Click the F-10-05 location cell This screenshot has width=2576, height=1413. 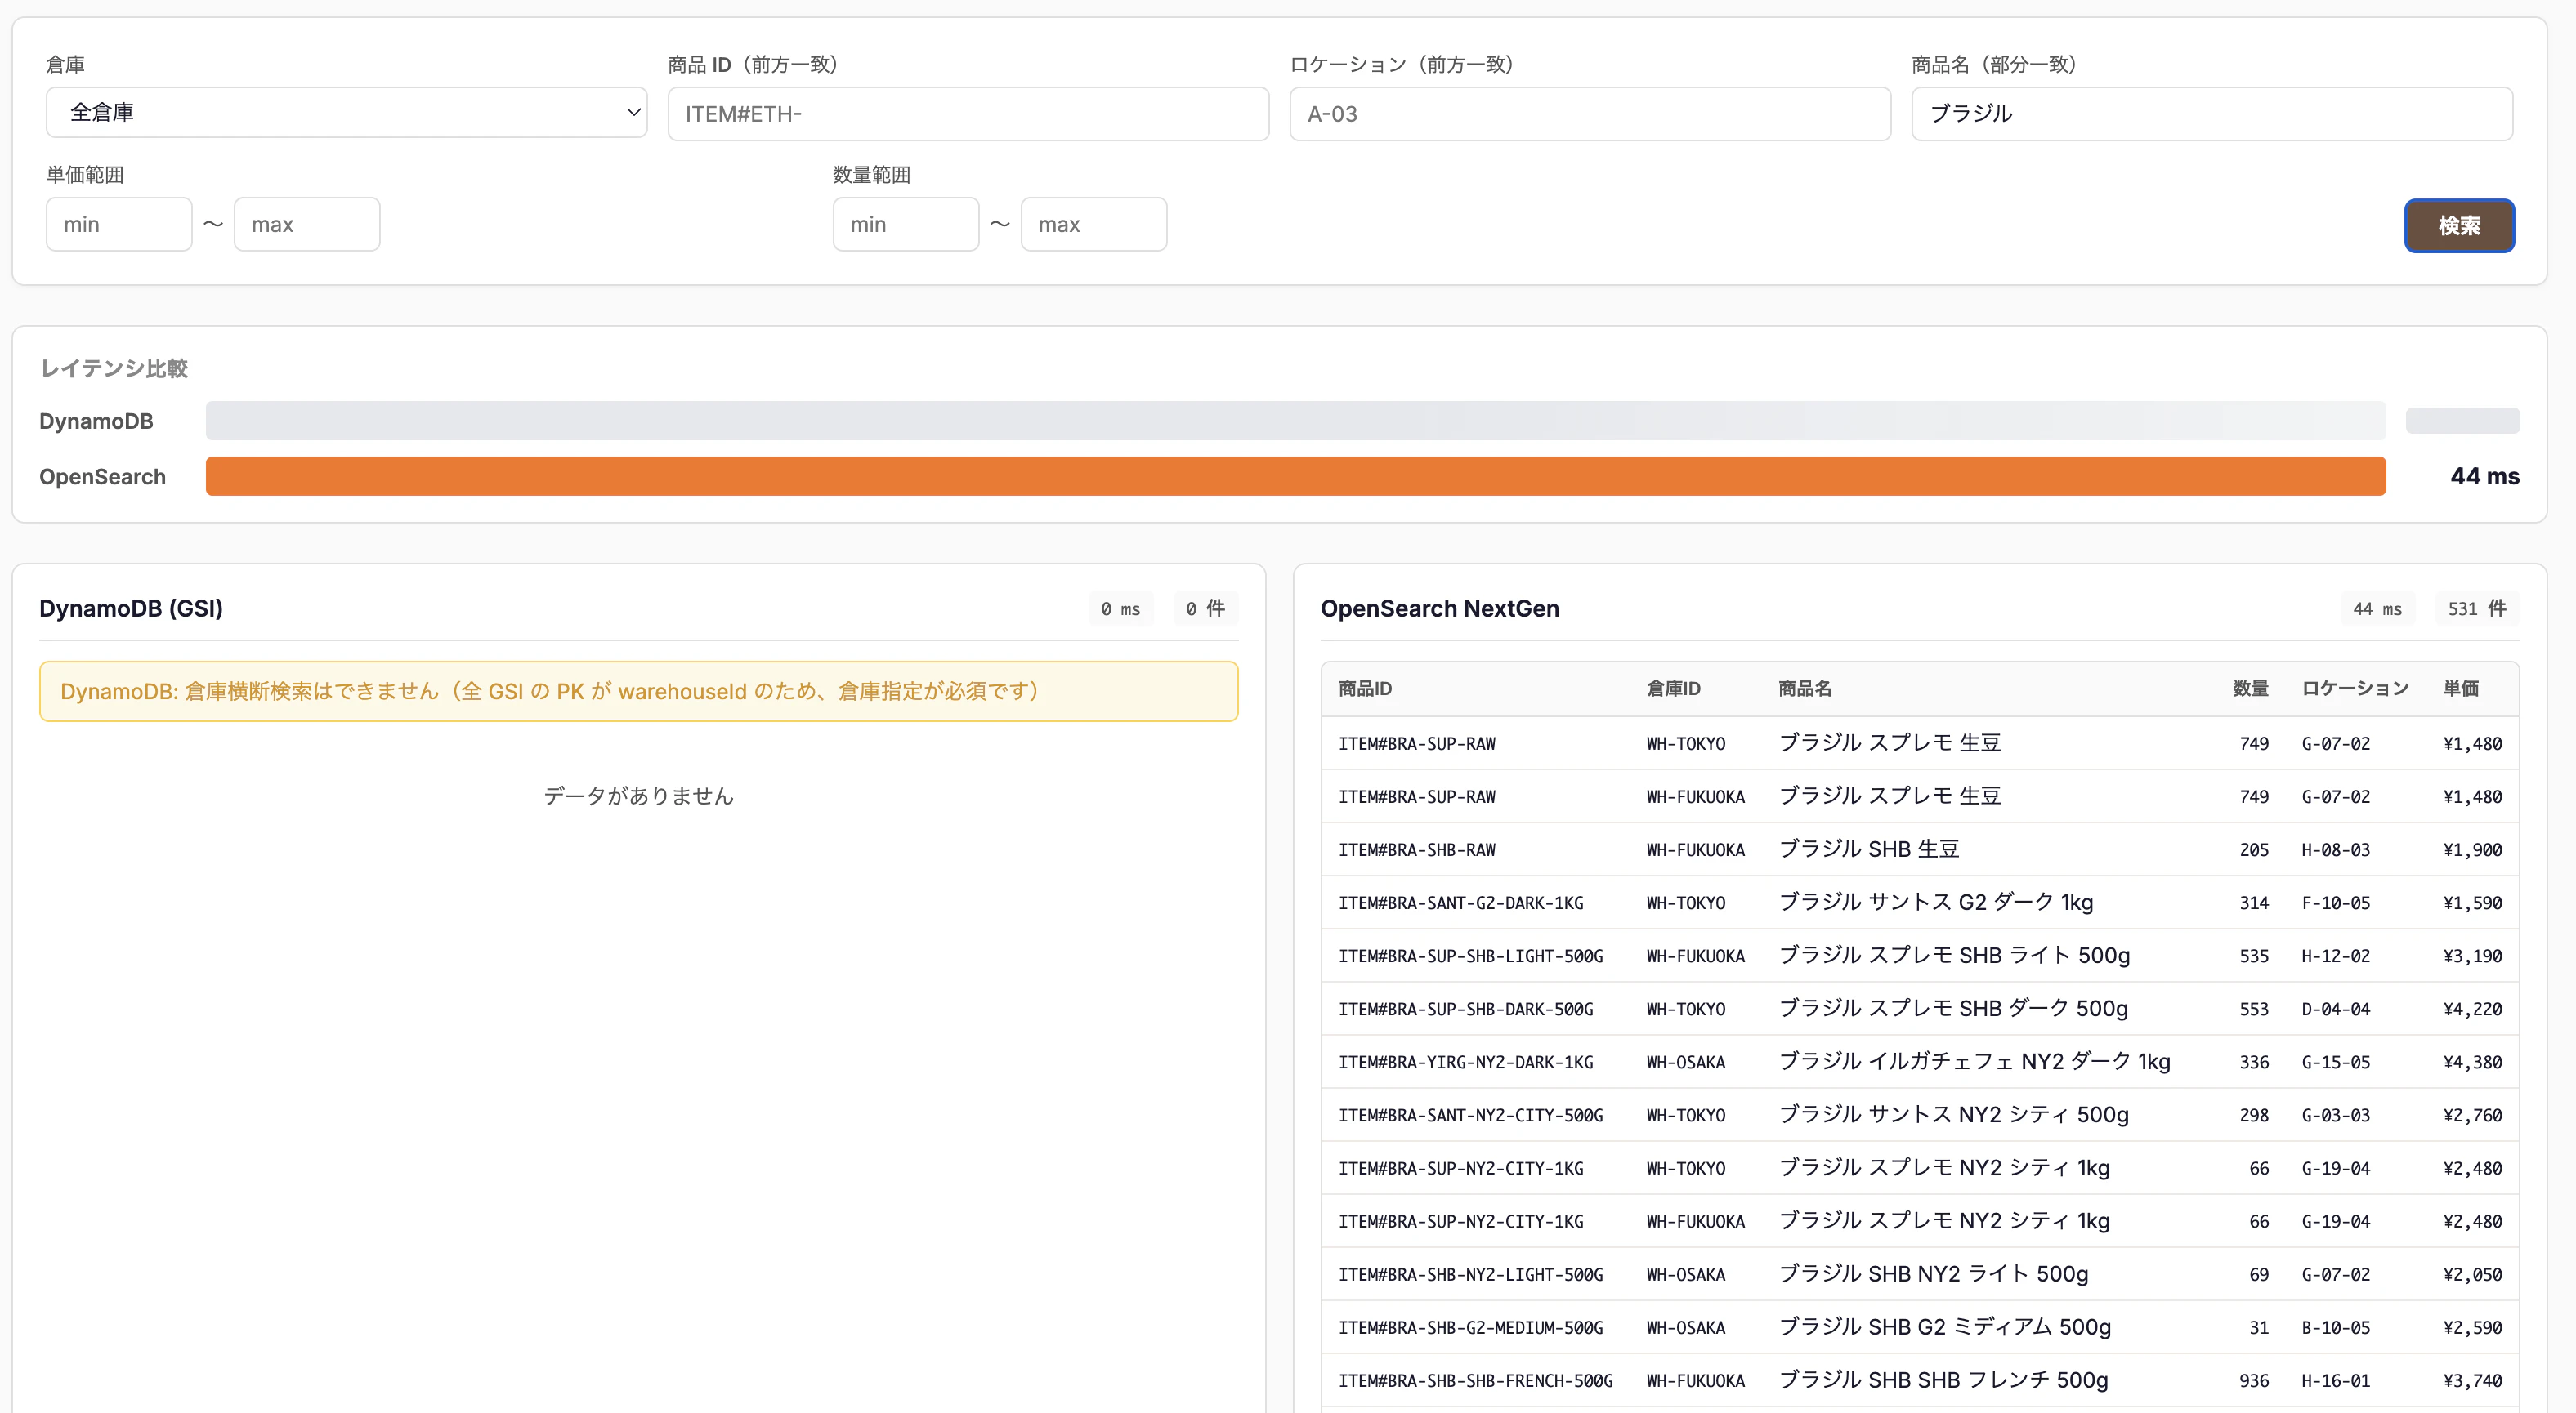tap(2336, 903)
